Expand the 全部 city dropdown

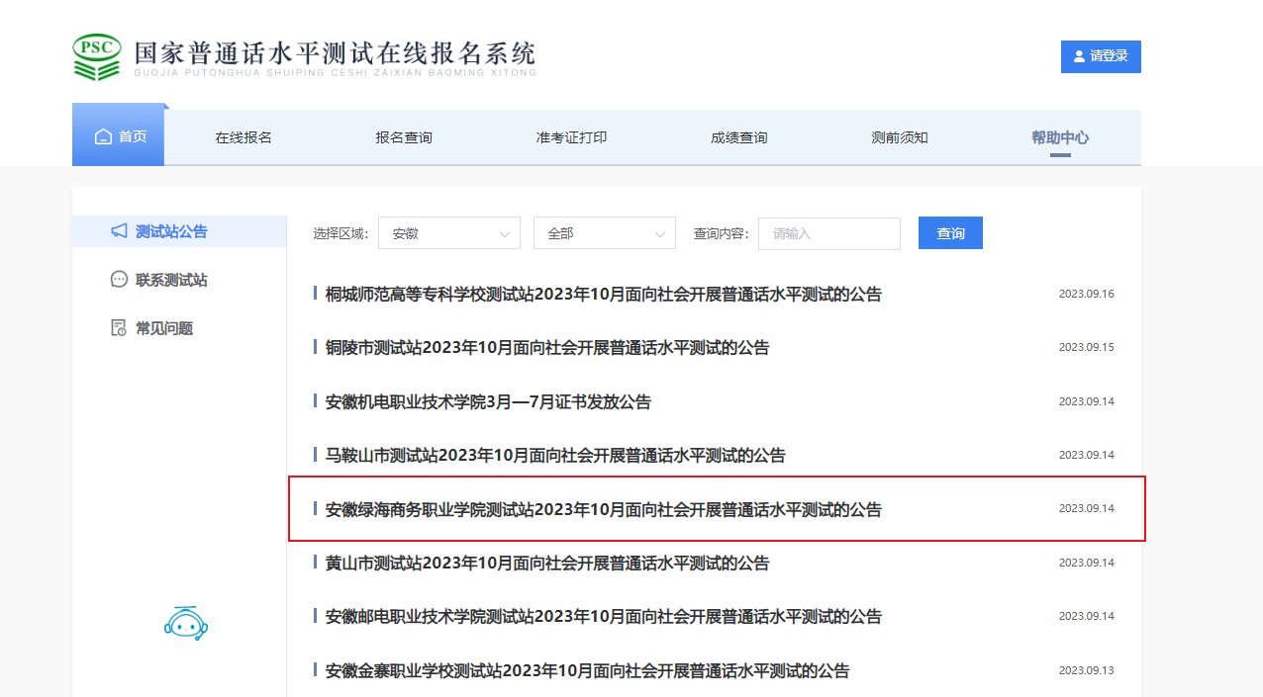604,233
